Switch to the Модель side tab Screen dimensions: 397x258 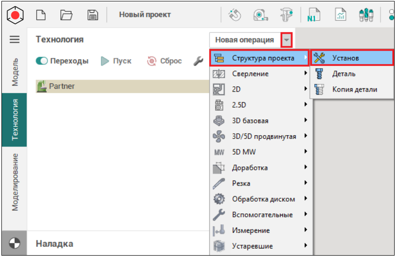click(x=15, y=72)
